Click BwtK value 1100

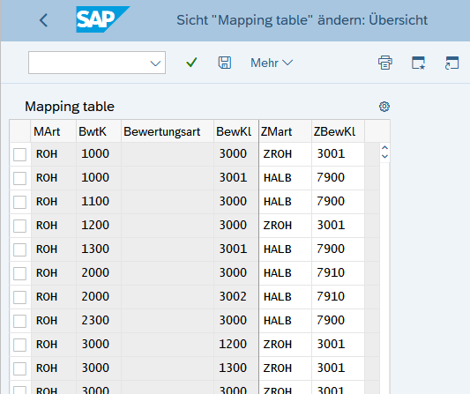[x=95, y=201]
